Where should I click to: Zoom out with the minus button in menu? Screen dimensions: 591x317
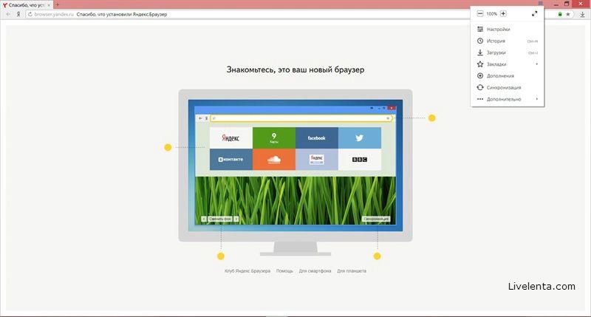(479, 13)
